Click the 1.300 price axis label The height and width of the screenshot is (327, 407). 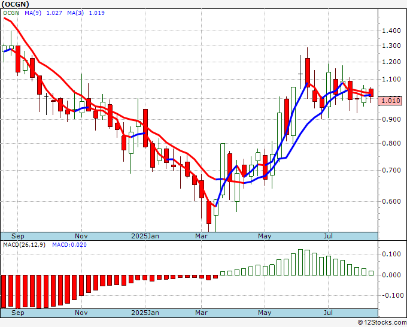(x=391, y=46)
